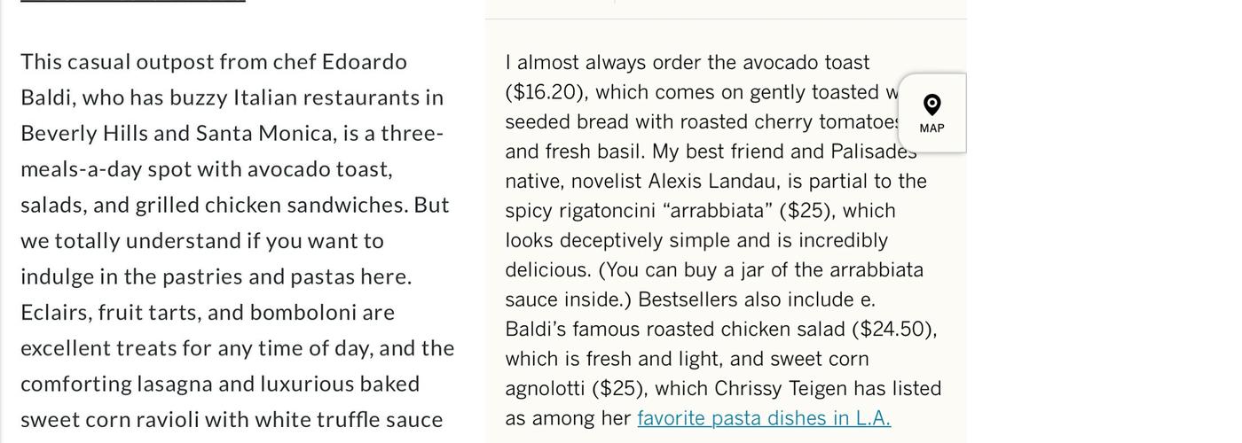Click the MAP label under the pin
Screen dimensions: 1242x443
click(x=931, y=128)
